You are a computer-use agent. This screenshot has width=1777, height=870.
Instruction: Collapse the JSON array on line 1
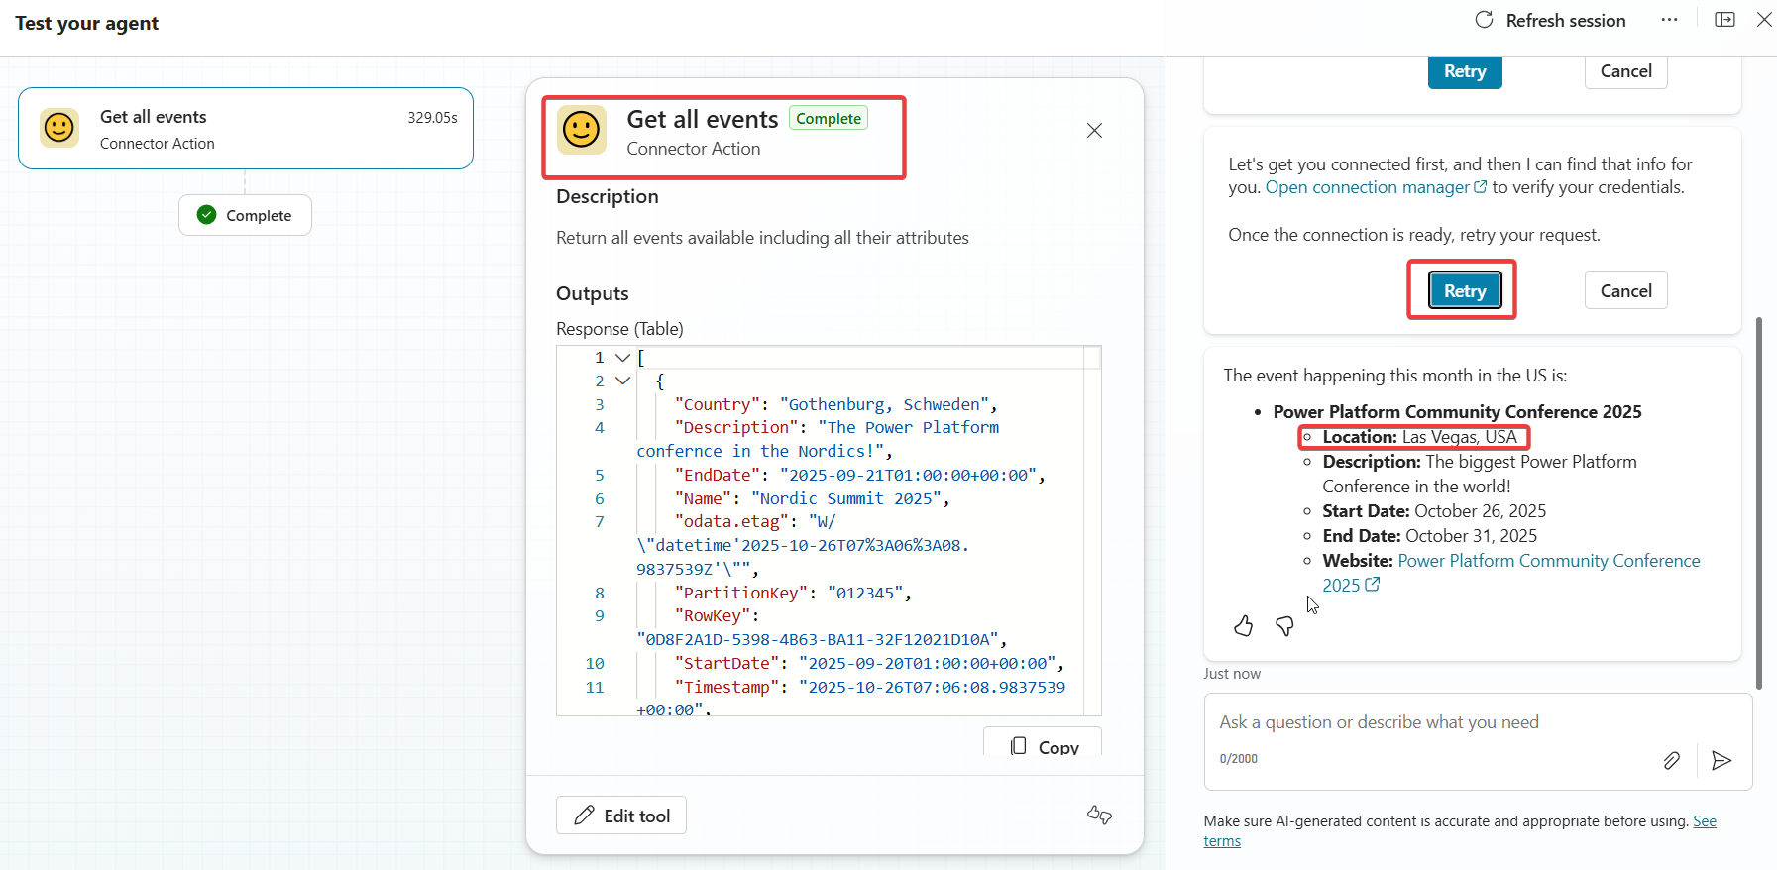622,358
